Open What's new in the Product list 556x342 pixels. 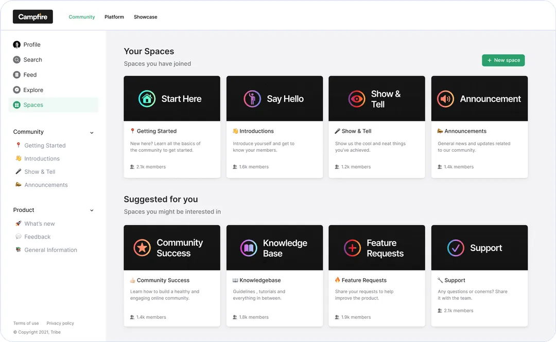(x=40, y=224)
